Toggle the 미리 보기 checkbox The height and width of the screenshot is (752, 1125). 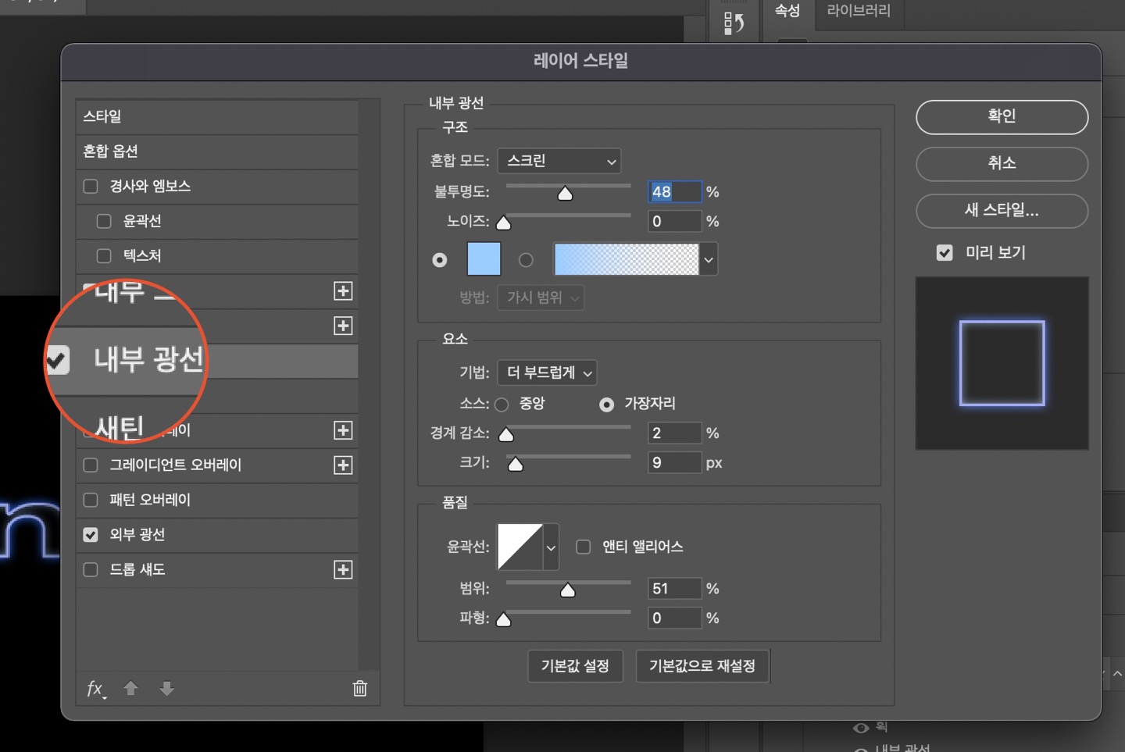tap(945, 253)
